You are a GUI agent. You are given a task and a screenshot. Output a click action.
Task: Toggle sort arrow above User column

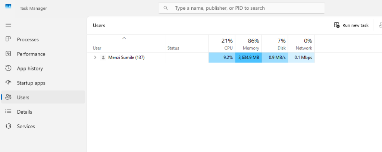(x=124, y=38)
